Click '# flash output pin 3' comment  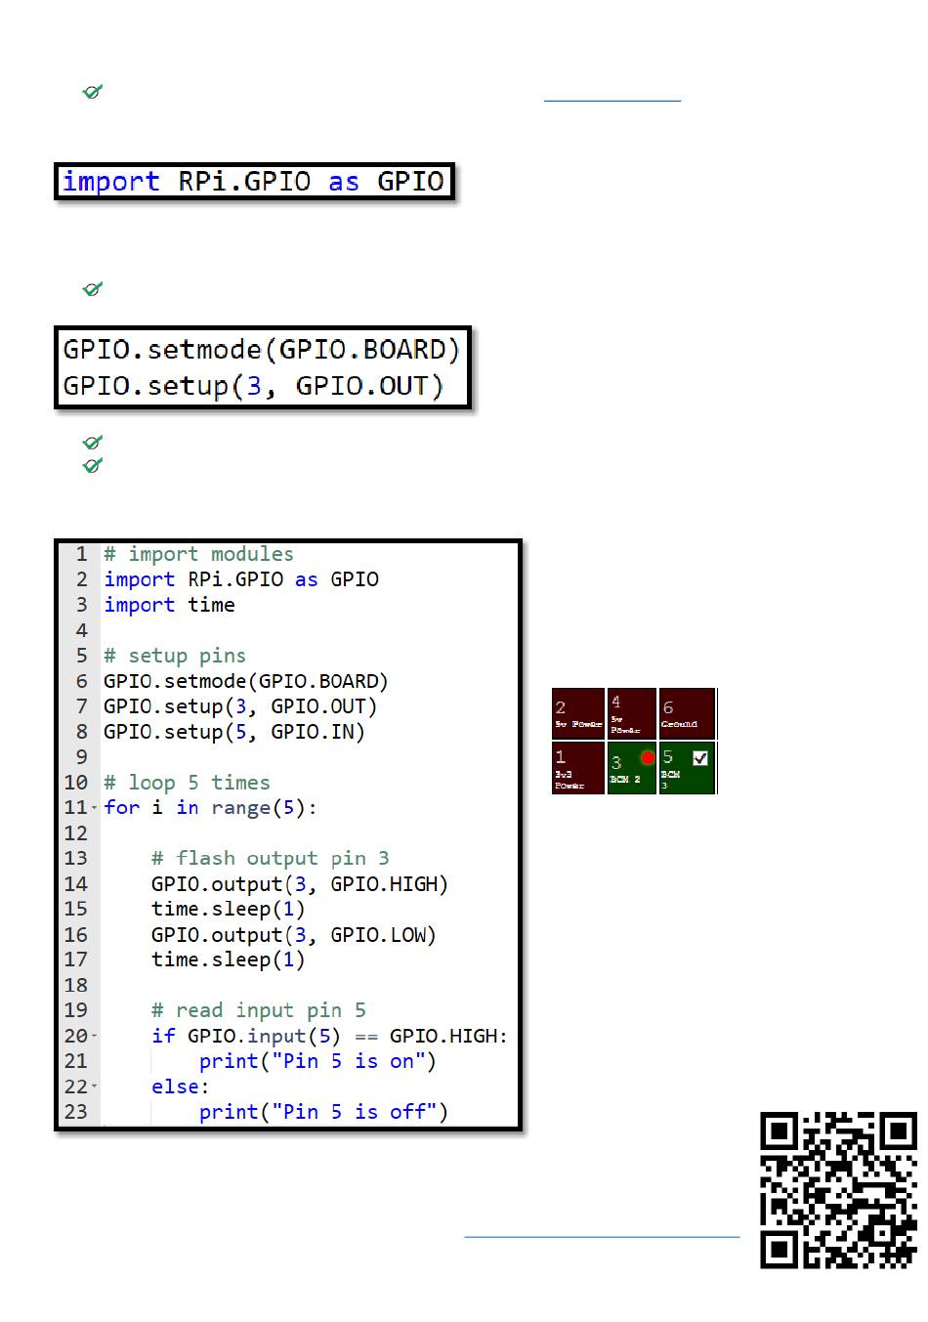pyautogui.click(x=270, y=858)
